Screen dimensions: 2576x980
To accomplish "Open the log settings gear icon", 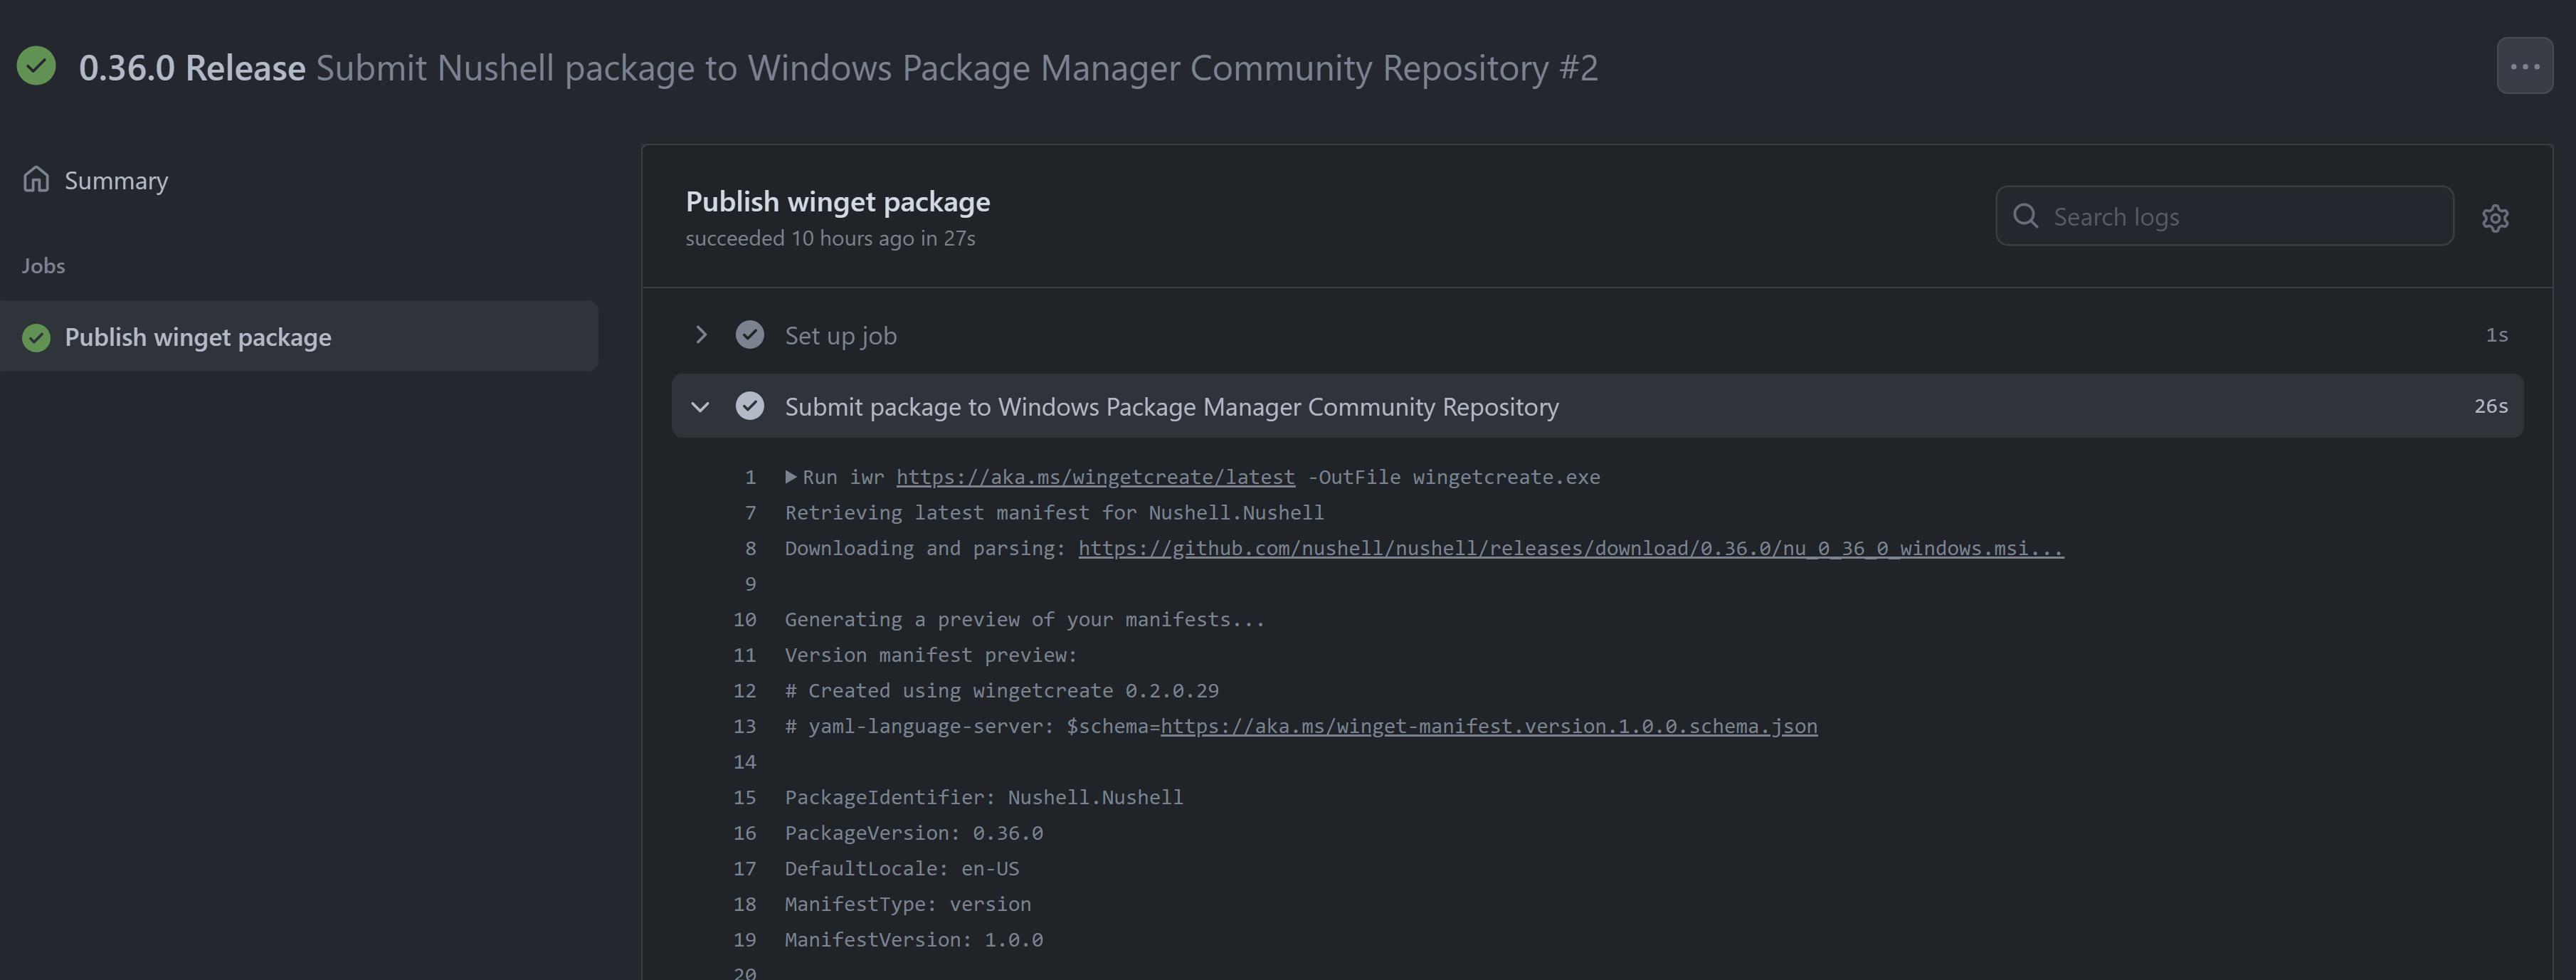I will pyautogui.click(x=2496, y=217).
